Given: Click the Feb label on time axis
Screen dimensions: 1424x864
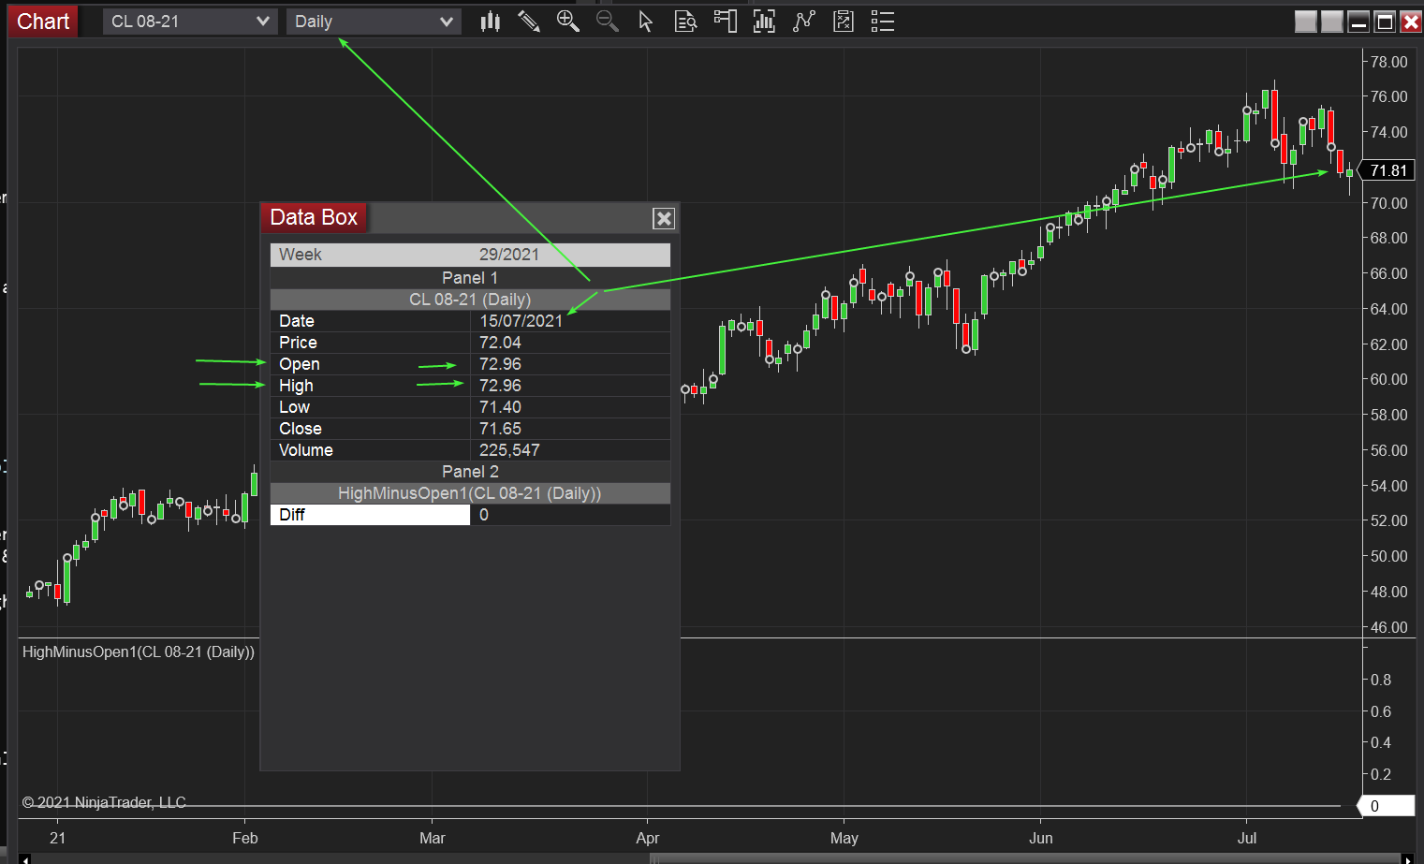Looking at the screenshot, I should click(245, 838).
